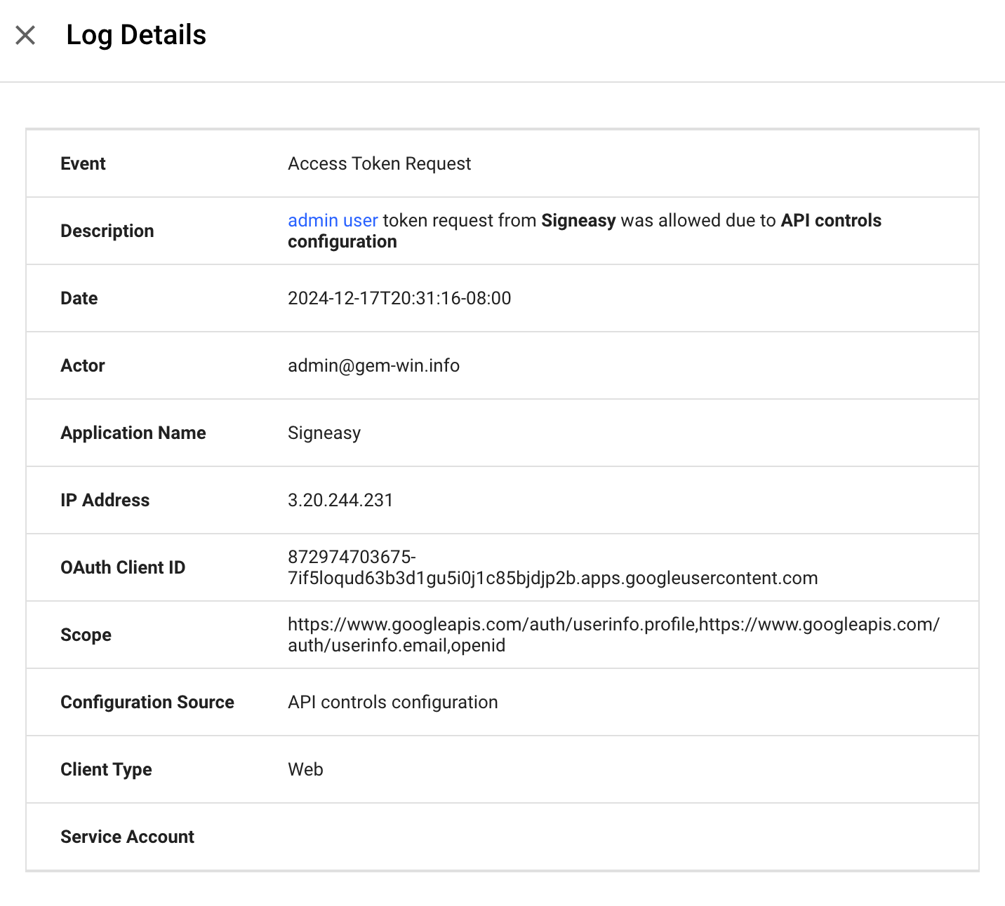Click the Log Details heading
The image size is (1005, 906).
[x=136, y=35]
